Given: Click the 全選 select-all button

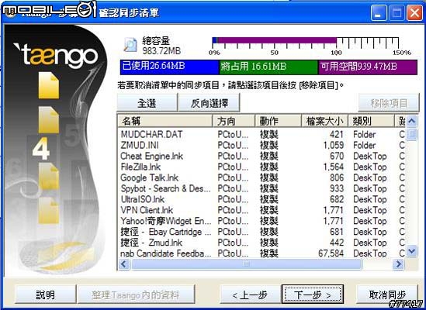Looking at the screenshot, I should [x=147, y=103].
